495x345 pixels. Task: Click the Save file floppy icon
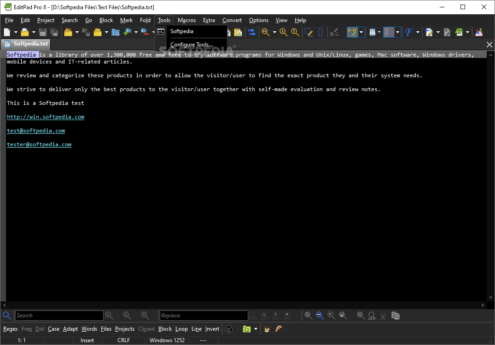coord(43,32)
